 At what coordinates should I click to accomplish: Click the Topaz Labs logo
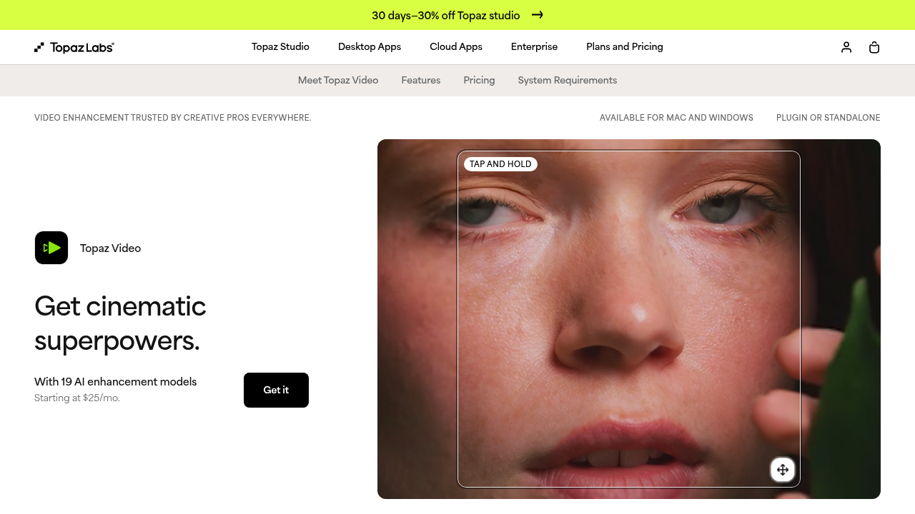pyautogui.click(x=74, y=47)
